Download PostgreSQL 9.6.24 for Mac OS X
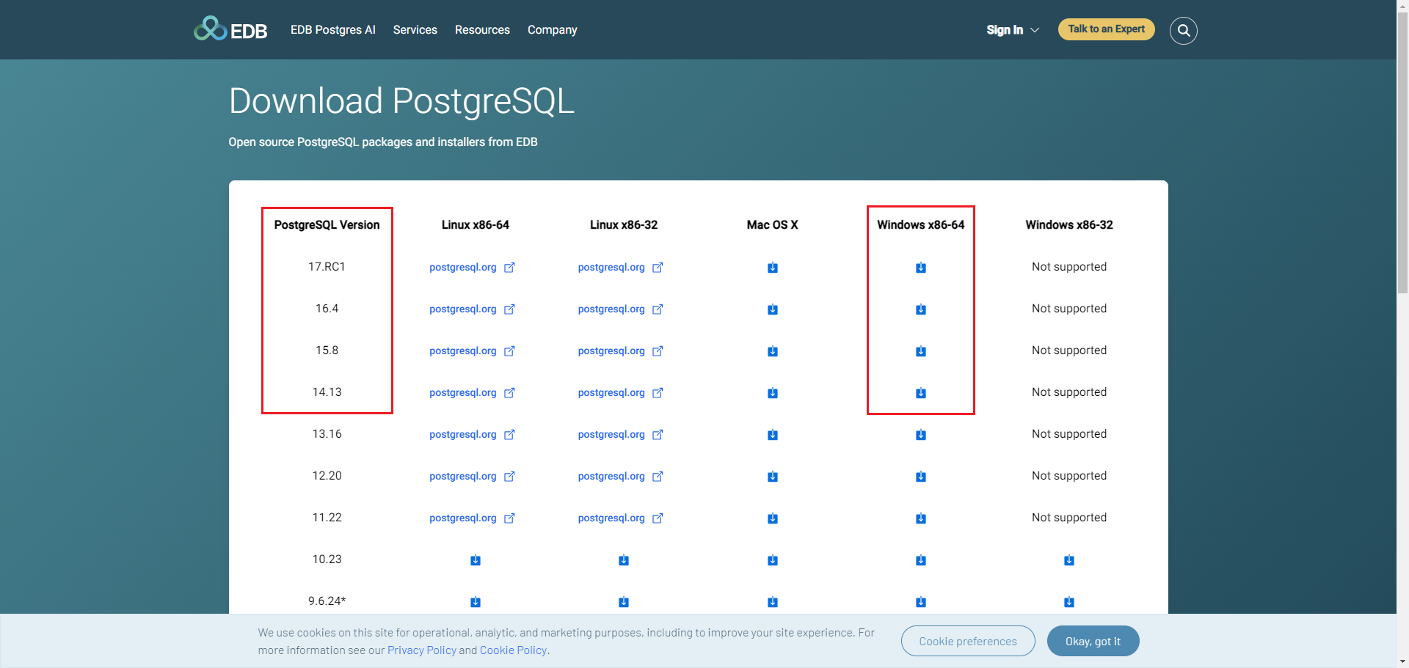1409x668 pixels. (x=773, y=602)
